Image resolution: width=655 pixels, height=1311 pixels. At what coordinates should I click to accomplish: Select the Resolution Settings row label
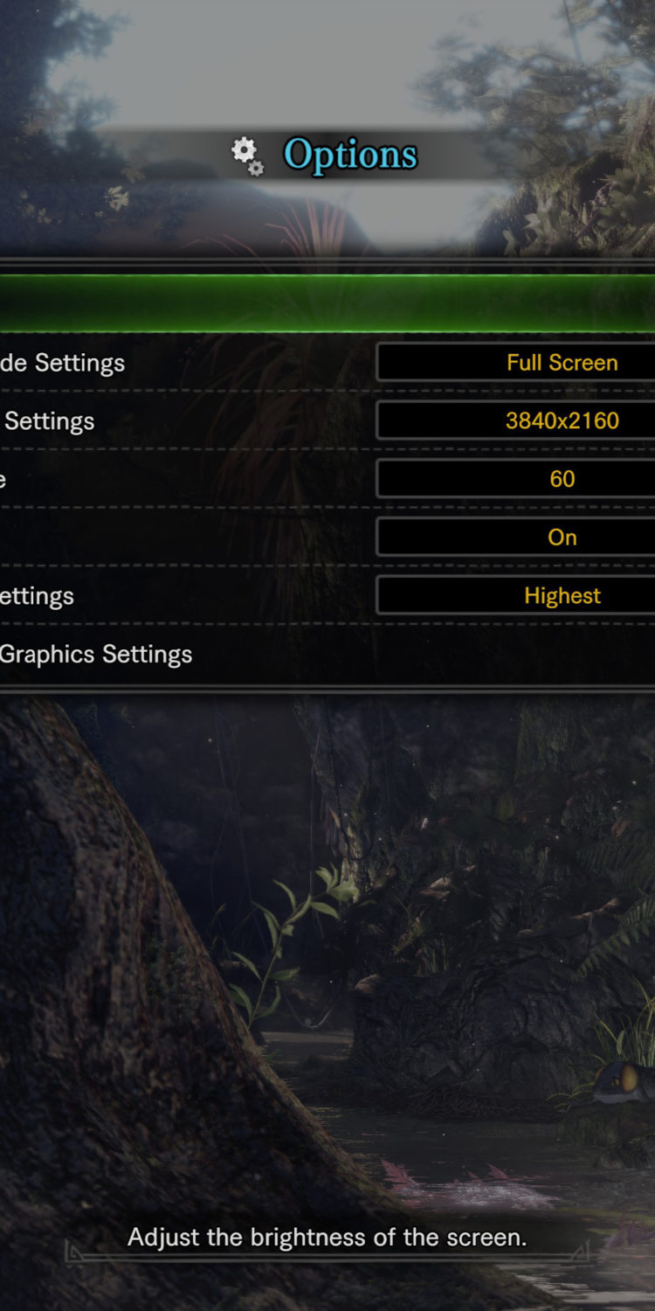coord(48,421)
